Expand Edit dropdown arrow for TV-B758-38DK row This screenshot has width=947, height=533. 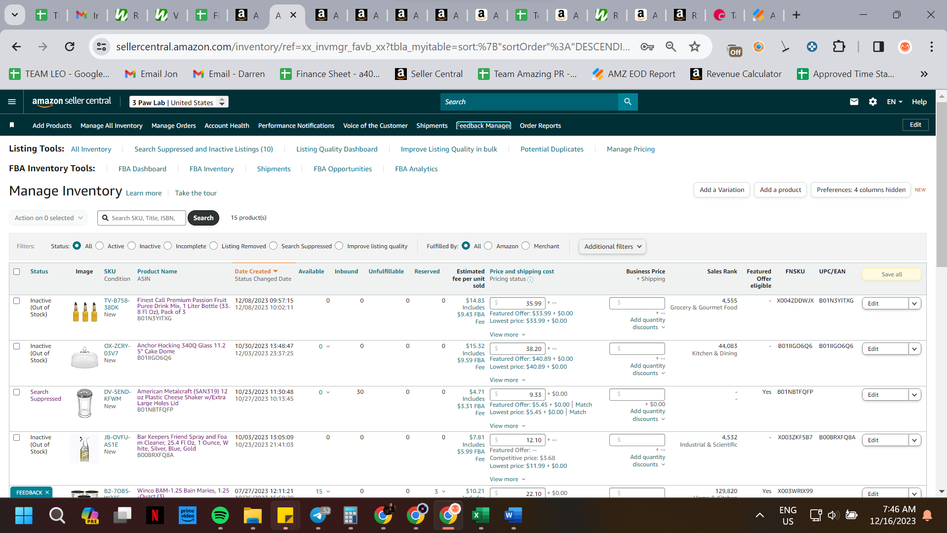click(914, 304)
